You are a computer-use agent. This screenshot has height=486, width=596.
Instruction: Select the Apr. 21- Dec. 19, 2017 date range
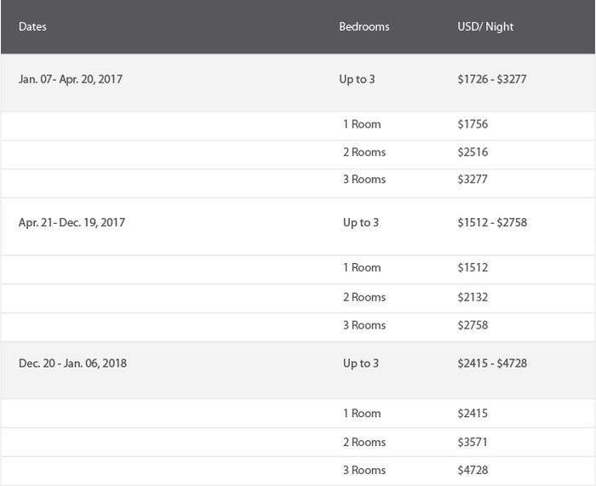click(72, 222)
